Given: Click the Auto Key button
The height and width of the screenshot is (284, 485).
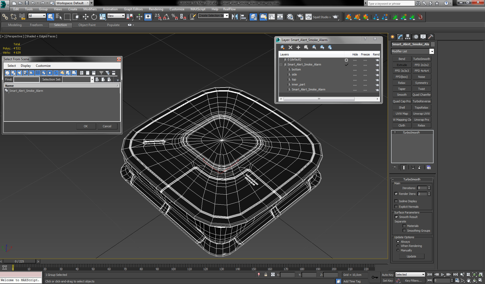Looking at the screenshot, I should pos(387,275).
